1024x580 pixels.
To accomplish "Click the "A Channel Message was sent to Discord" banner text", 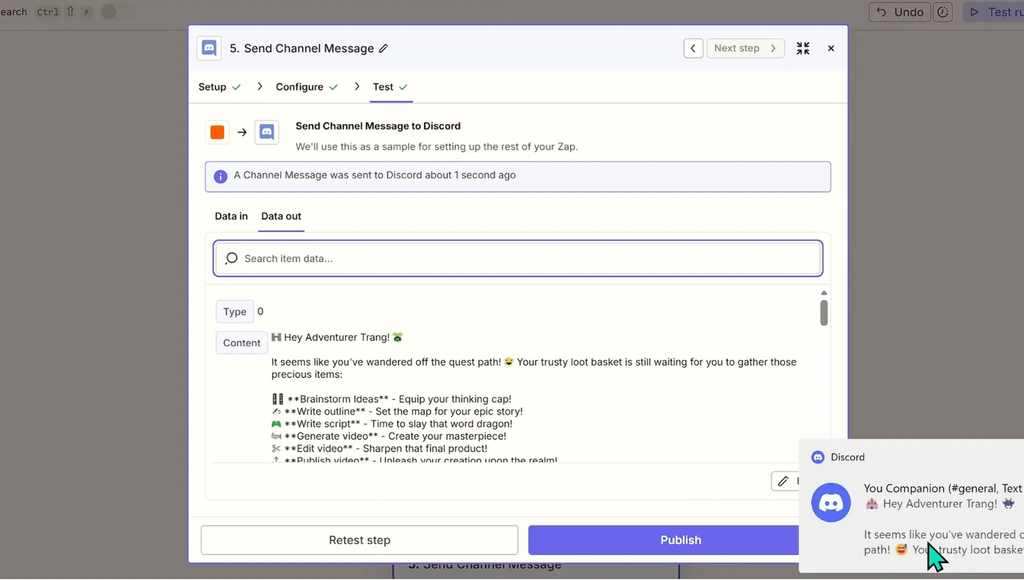I will pyautogui.click(x=375, y=175).
